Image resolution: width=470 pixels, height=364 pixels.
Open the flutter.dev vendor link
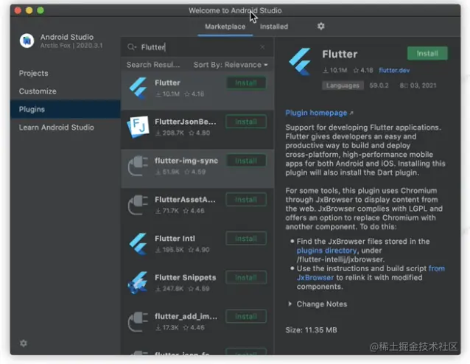pos(394,71)
